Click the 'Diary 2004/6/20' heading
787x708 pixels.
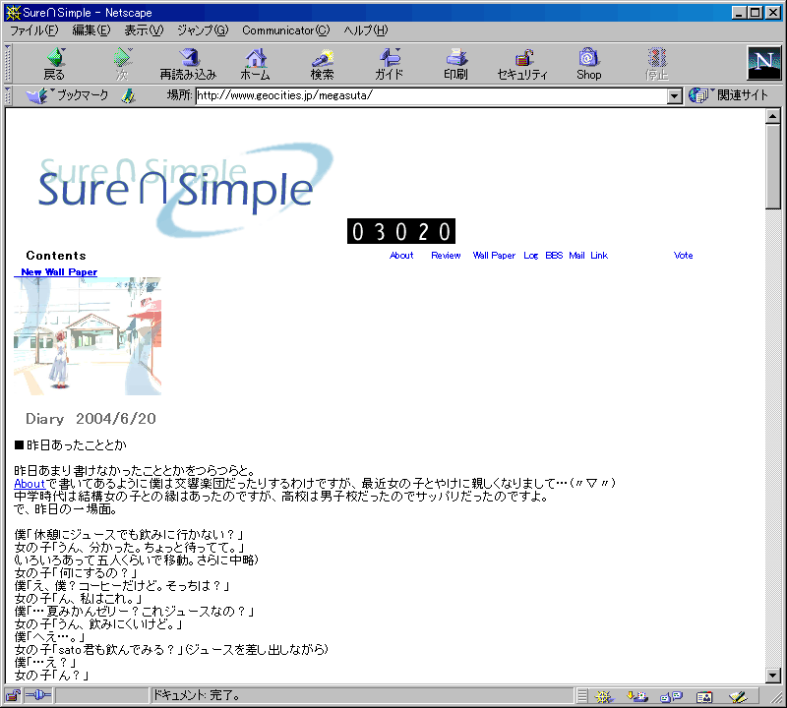pyautogui.click(x=91, y=419)
